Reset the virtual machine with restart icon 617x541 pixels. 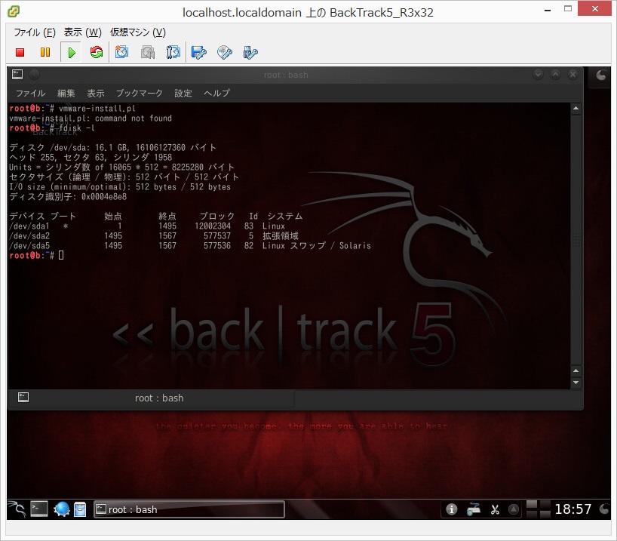coord(97,52)
